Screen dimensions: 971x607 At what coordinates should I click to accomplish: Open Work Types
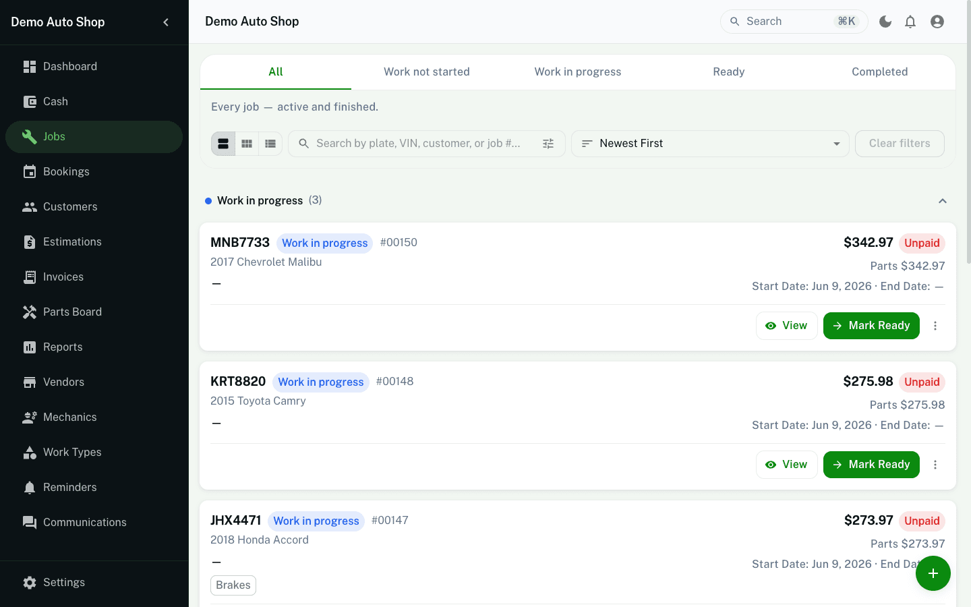coord(94,452)
